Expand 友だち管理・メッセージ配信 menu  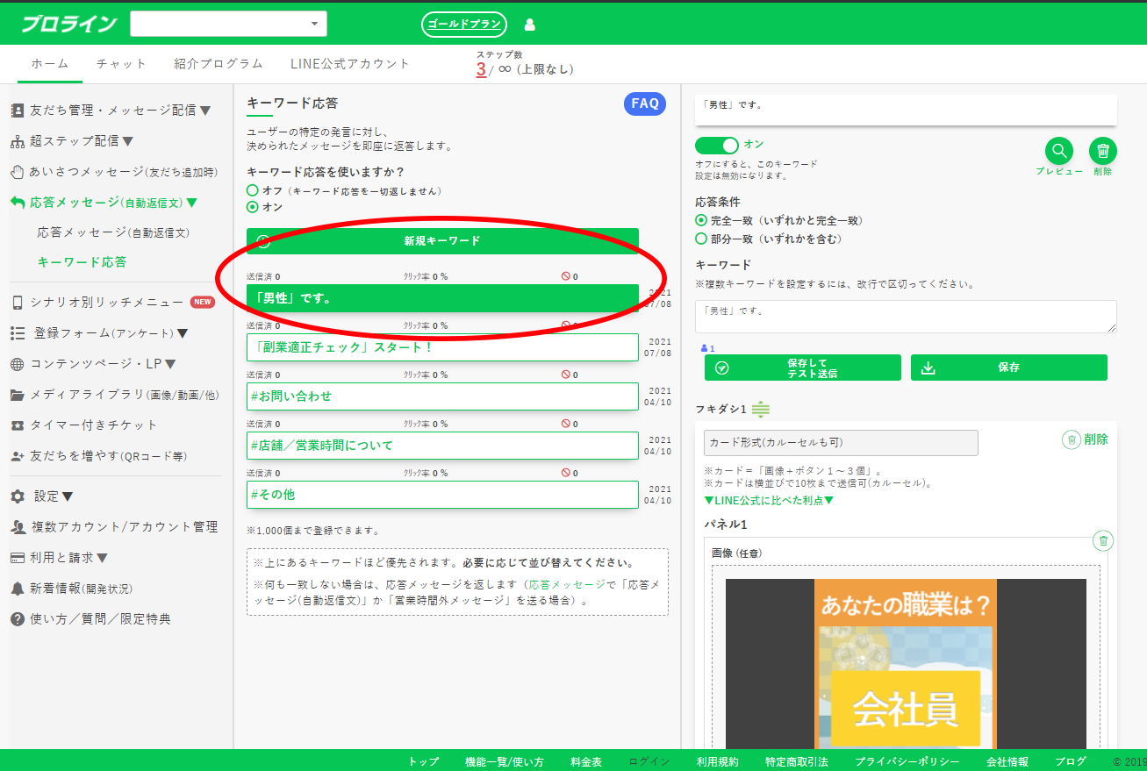tap(111, 111)
